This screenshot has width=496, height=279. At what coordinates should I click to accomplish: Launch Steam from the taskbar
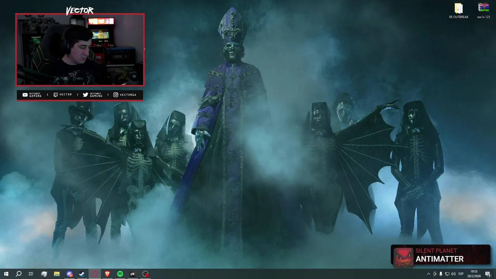tap(82, 274)
